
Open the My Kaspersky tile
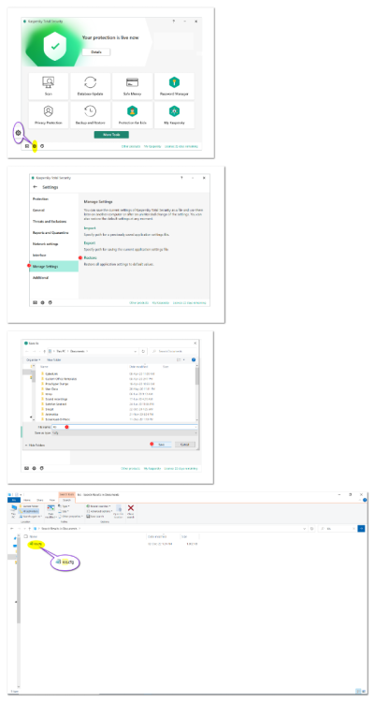click(x=174, y=114)
